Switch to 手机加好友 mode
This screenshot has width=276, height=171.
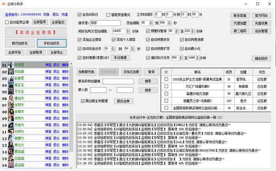(x=52, y=43)
